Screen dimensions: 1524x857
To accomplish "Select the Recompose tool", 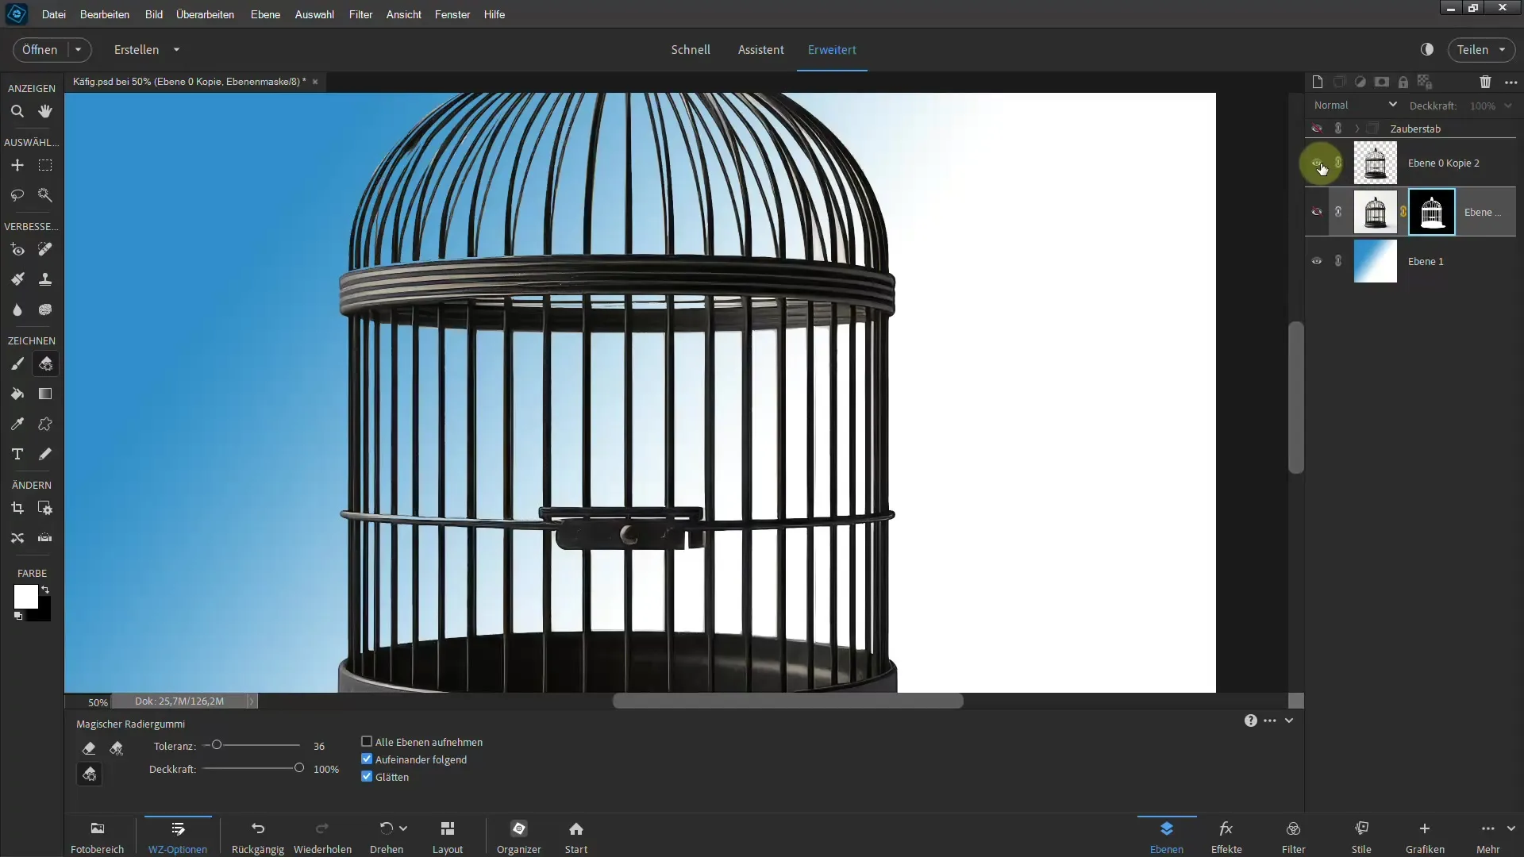I will [x=45, y=508].
